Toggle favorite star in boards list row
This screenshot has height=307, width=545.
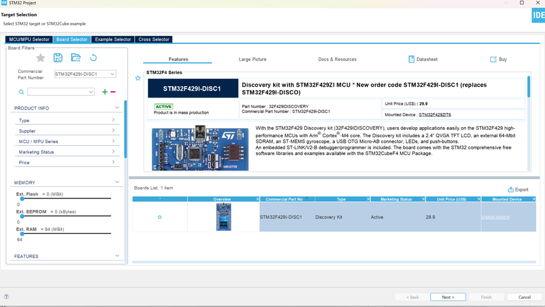tap(159, 217)
